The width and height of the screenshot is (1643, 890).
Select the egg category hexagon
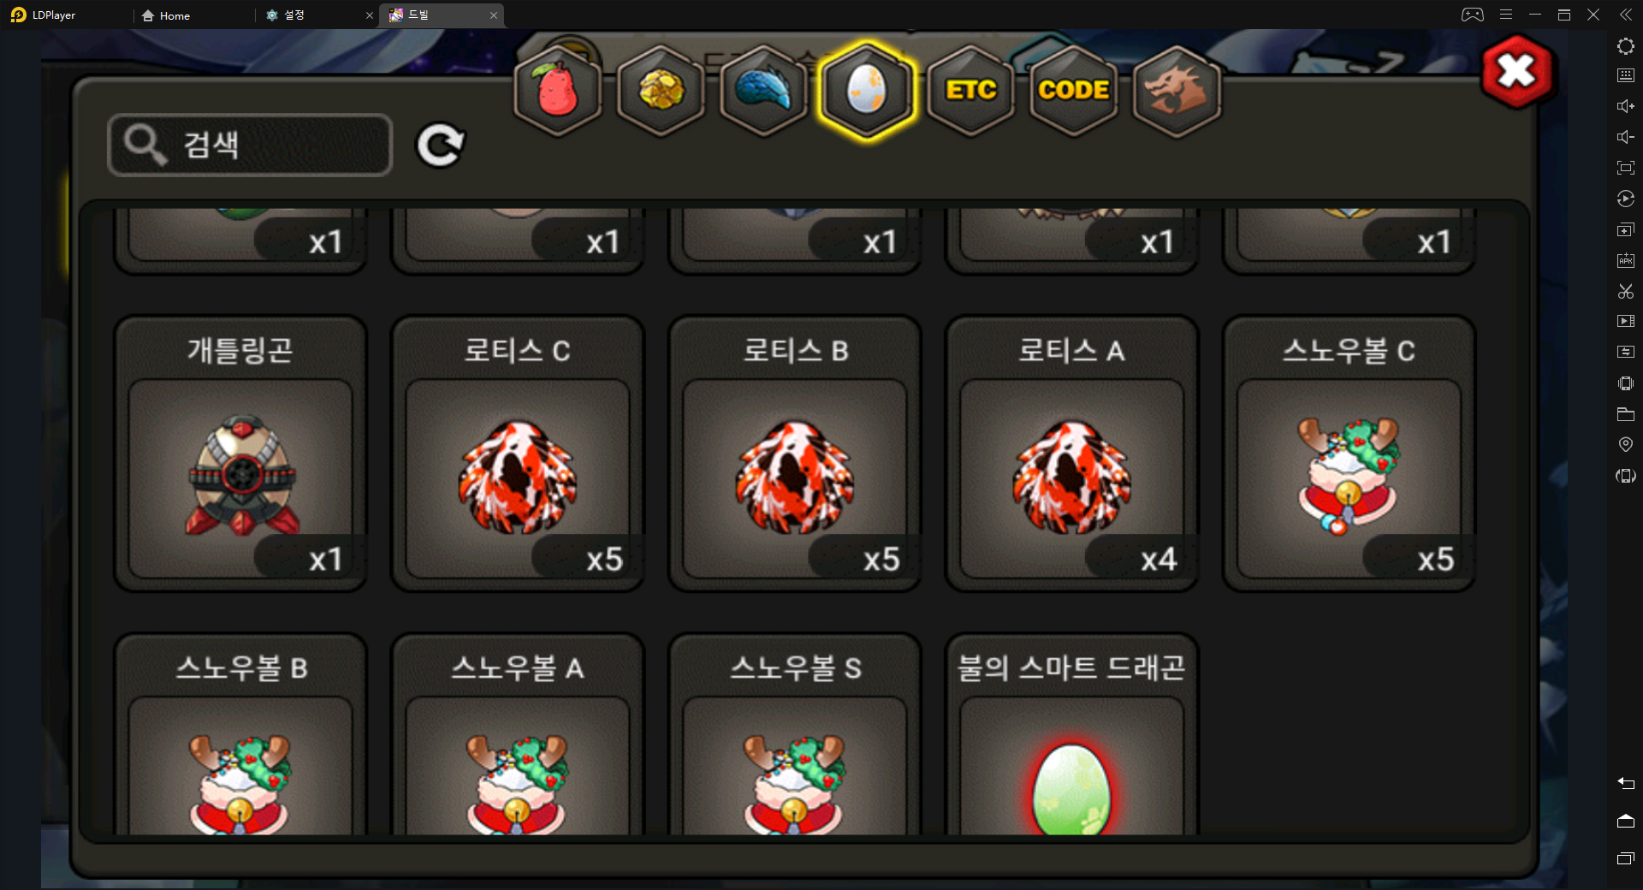867,90
